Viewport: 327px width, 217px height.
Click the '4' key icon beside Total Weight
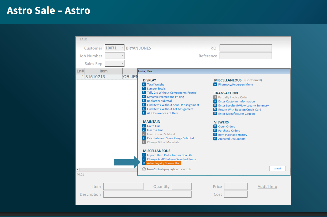(x=144, y=84)
